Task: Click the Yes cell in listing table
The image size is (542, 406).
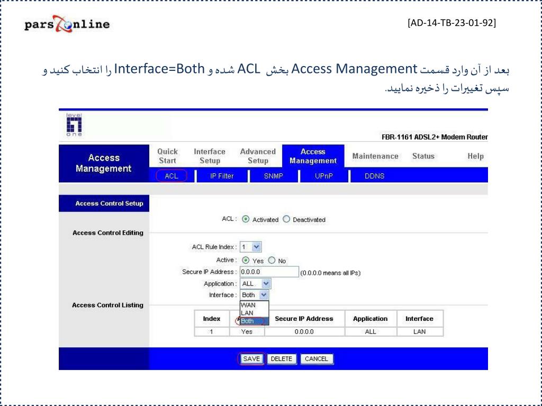Action: point(247,331)
